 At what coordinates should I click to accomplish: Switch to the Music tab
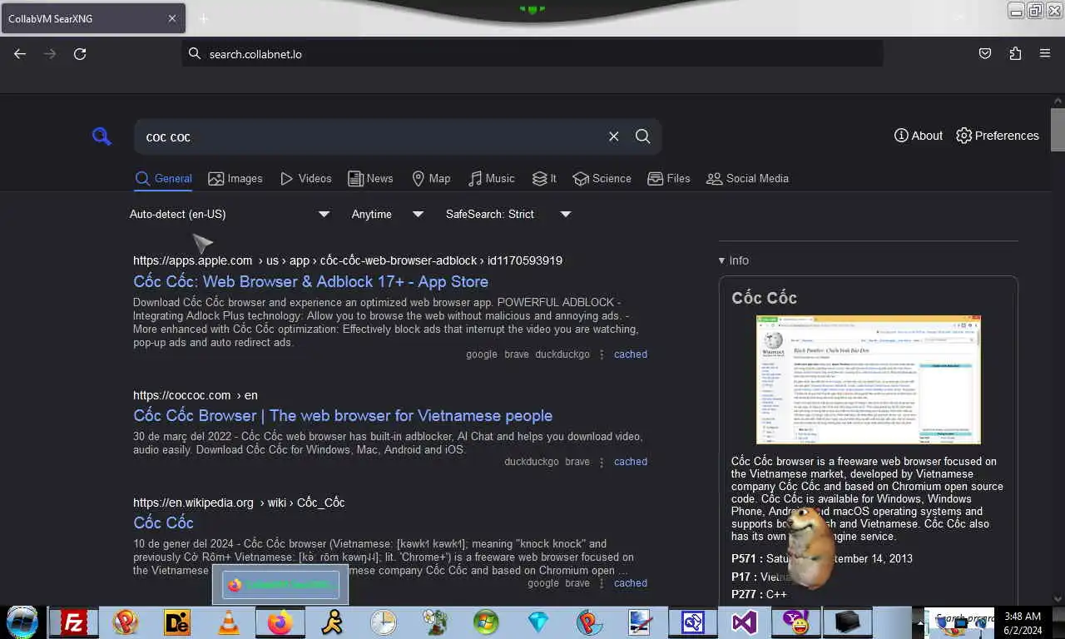pyautogui.click(x=491, y=178)
